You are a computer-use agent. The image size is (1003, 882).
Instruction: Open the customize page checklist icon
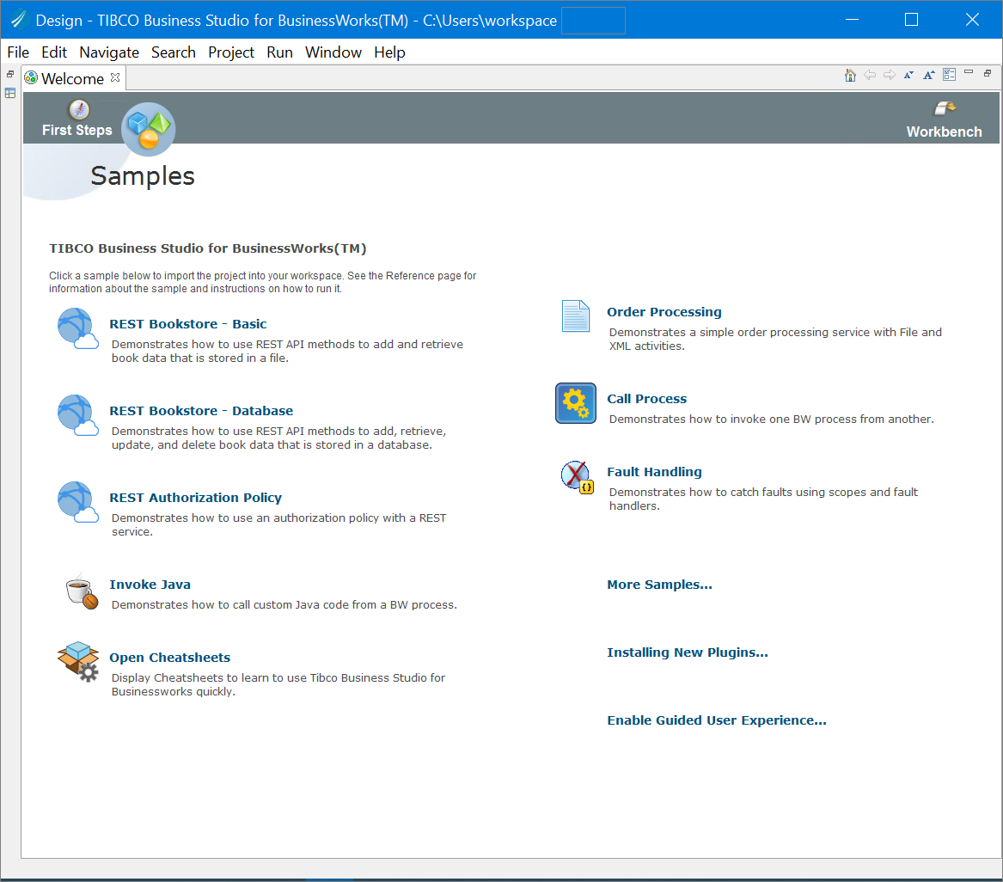tap(949, 75)
